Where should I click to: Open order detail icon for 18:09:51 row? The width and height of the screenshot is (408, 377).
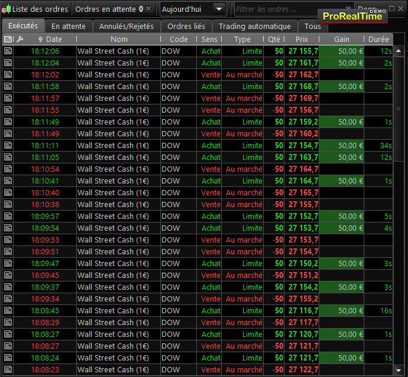[8, 251]
